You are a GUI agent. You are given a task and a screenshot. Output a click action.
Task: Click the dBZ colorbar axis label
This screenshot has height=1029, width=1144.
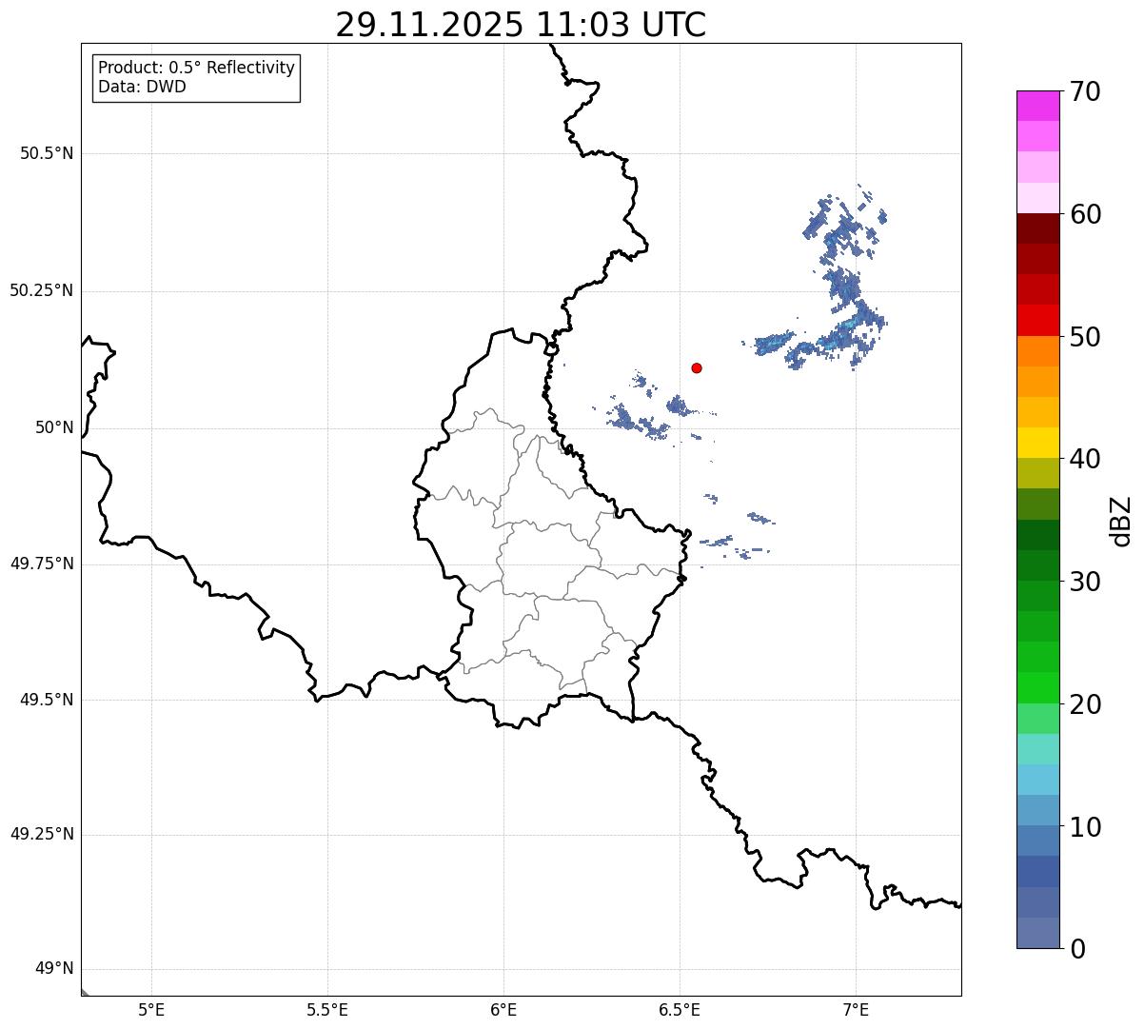coord(1121,520)
